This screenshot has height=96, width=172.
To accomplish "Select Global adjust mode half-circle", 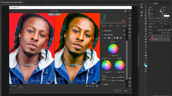I will click(x=121, y=38).
